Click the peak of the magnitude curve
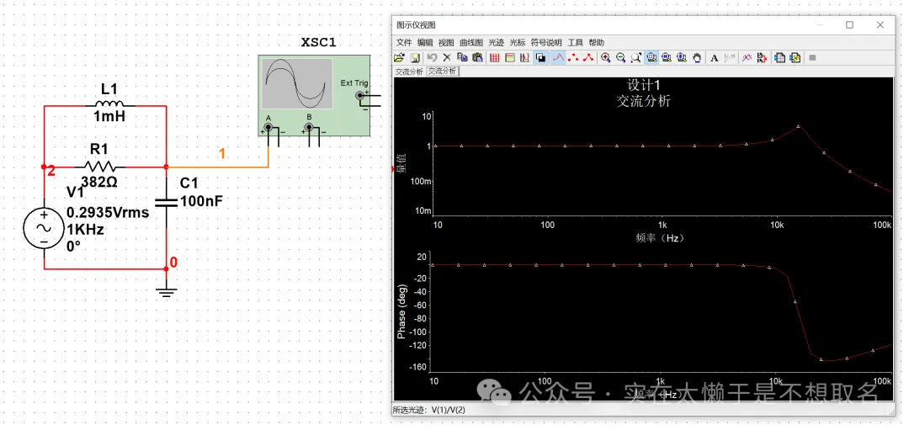This screenshot has height=430, width=909. click(x=798, y=126)
